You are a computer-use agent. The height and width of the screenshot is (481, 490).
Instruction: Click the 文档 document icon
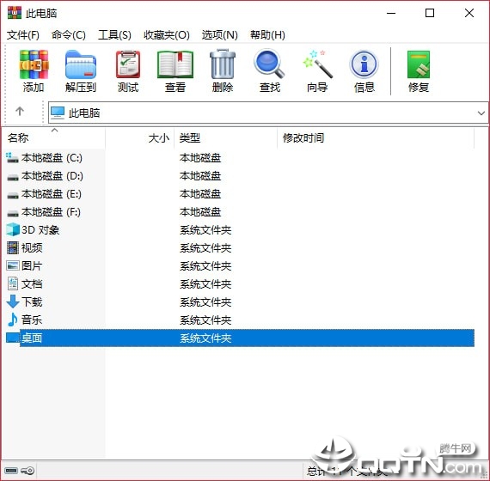pos(13,284)
